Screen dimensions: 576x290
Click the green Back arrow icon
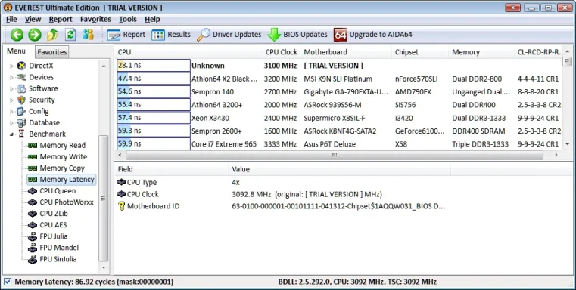[x=17, y=35]
